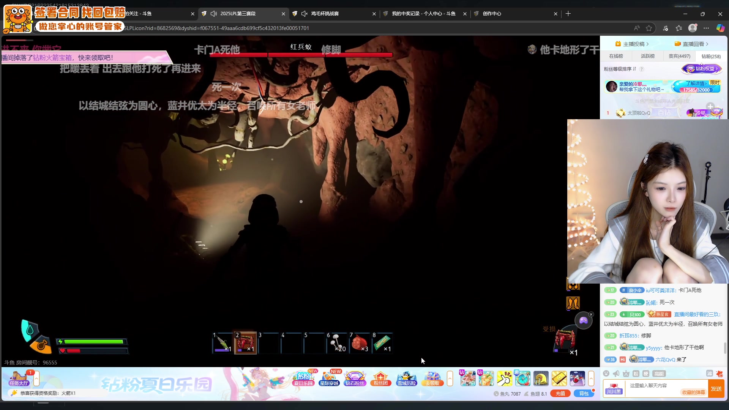729x410 pixels.
Task: Toggle 粉丝等级排序 sort order
Action: point(620,69)
